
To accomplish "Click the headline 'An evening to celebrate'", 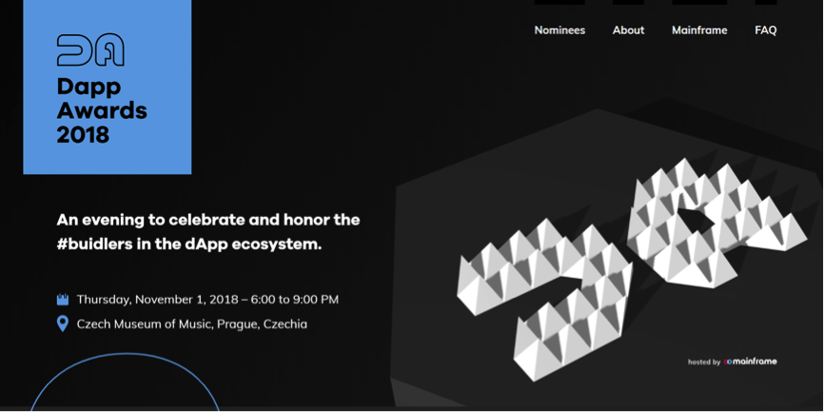I will pyautogui.click(x=208, y=220).
